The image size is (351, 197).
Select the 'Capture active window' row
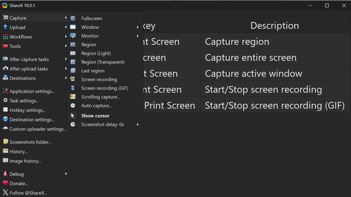(246, 74)
